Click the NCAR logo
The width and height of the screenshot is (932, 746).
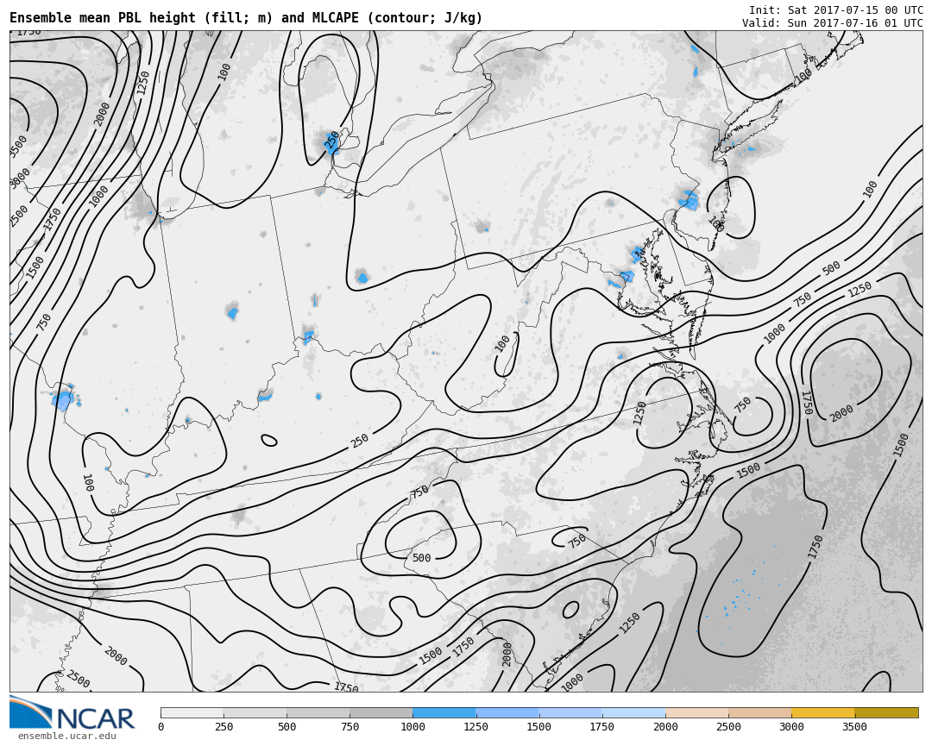pyautogui.click(x=72, y=712)
